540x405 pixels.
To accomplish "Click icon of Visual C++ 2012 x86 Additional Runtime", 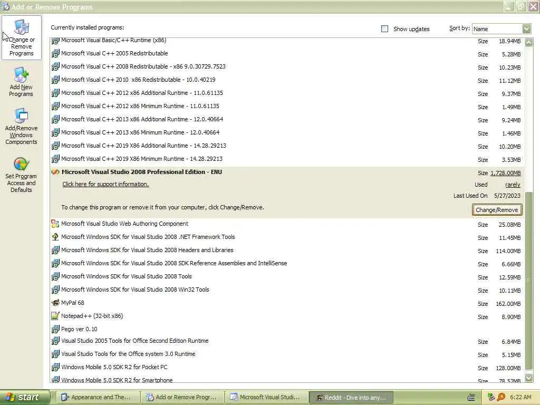I will coord(55,93).
